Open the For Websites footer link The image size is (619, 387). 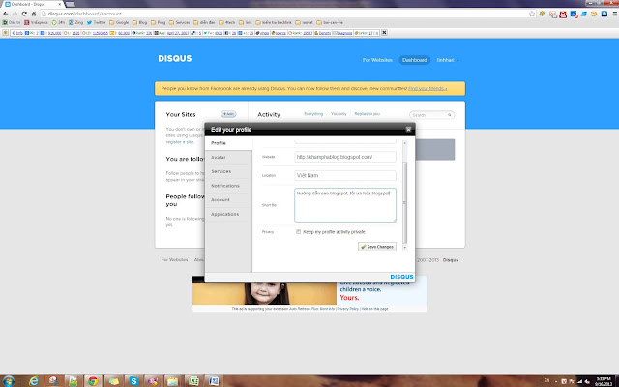(174, 260)
